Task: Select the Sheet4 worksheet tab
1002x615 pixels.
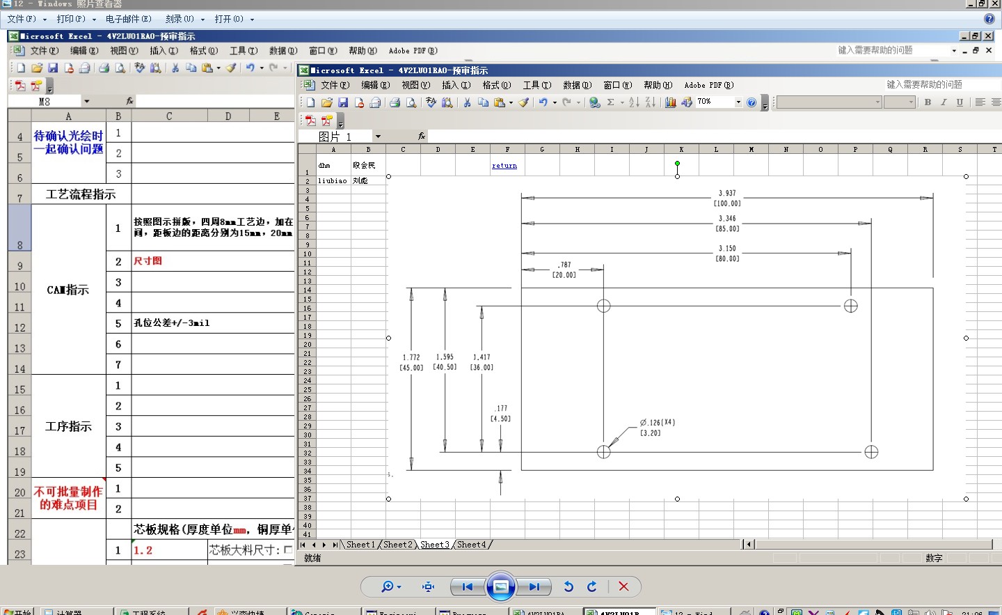Action: tap(471, 545)
